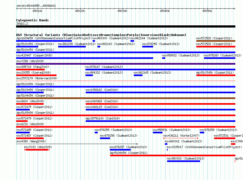The height and width of the screenshot is (180, 243).
Task: Click nsv960301 (Sudmant2013) label
Action: 183,141
